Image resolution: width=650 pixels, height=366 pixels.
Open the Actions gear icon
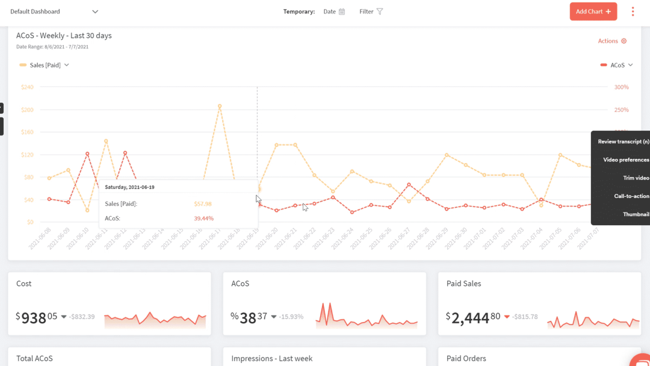click(x=624, y=41)
